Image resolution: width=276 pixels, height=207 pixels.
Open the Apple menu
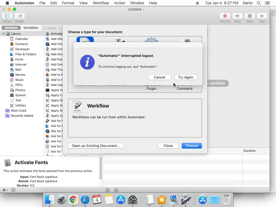point(7,3)
